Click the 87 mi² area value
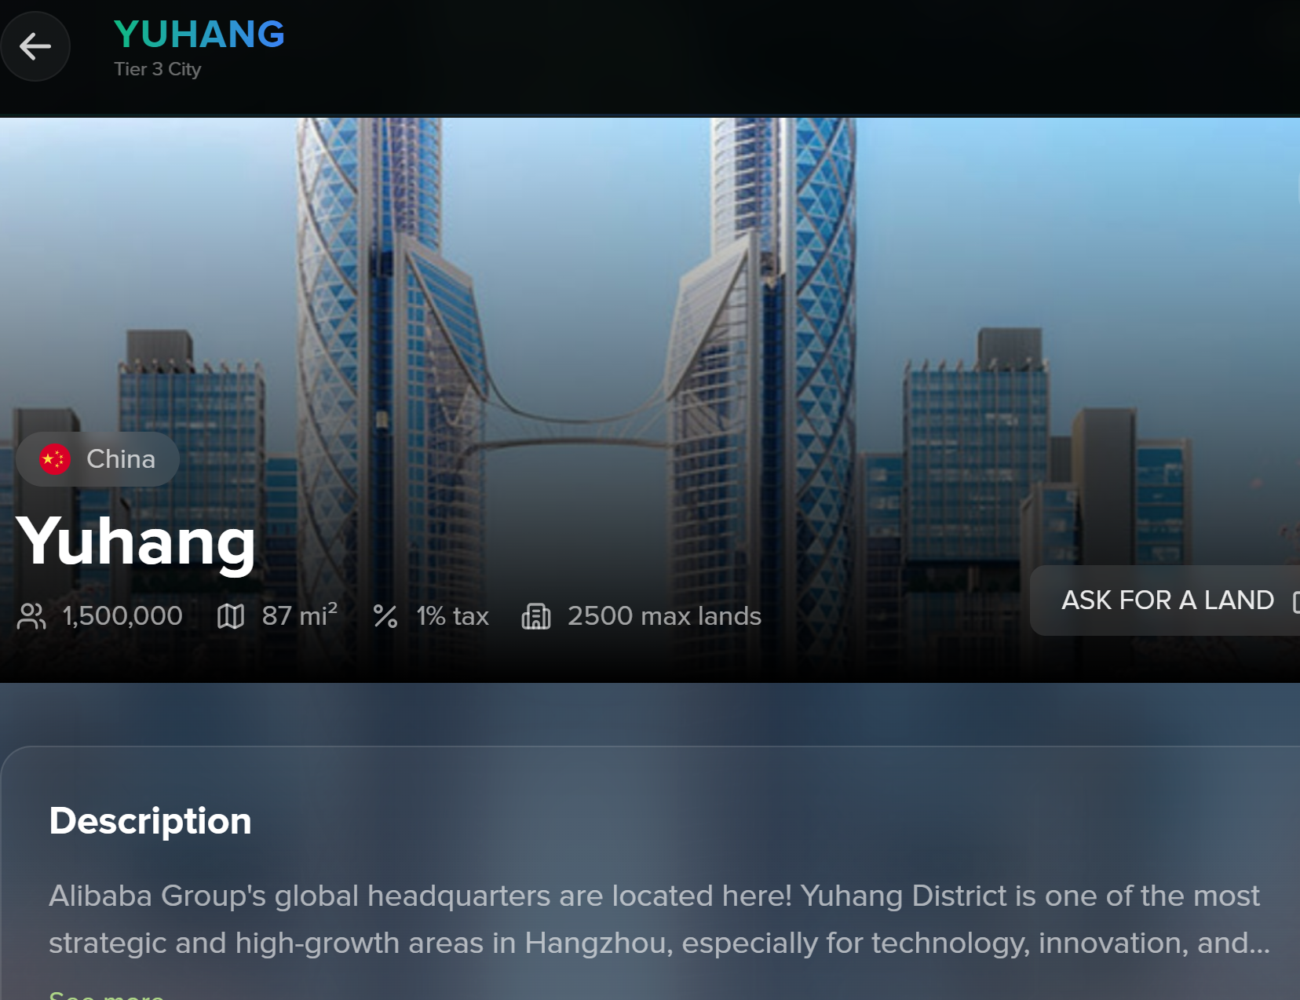Image resolution: width=1300 pixels, height=1000 pixels. 300,615
